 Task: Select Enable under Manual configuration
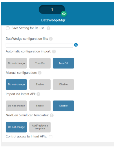40,84
